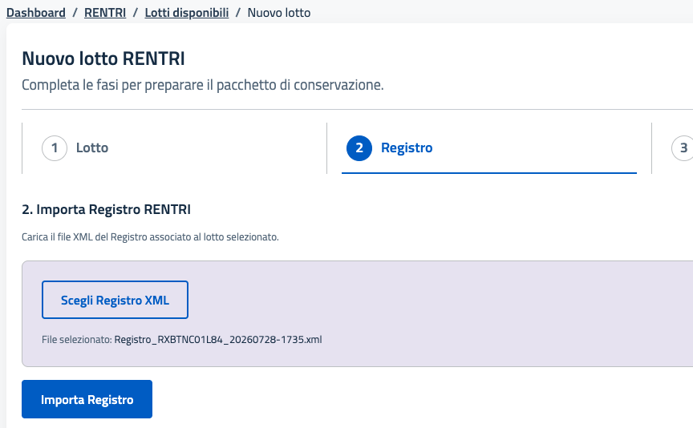Viewport: 693px width, 428px height.
Task: Select the step 1 number circle
Action: point(55,148)
